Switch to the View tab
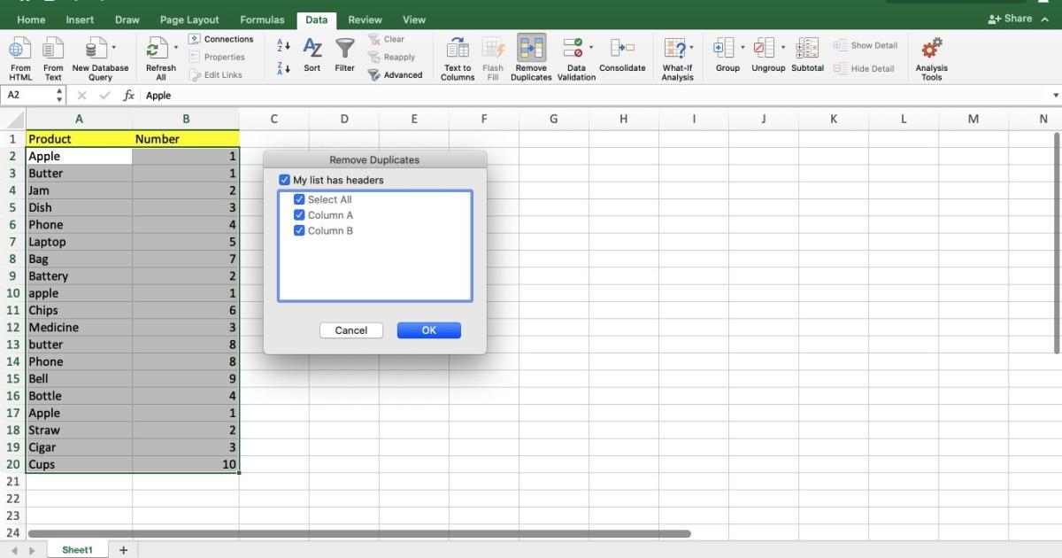The image size is (1062, 558). 414,19
